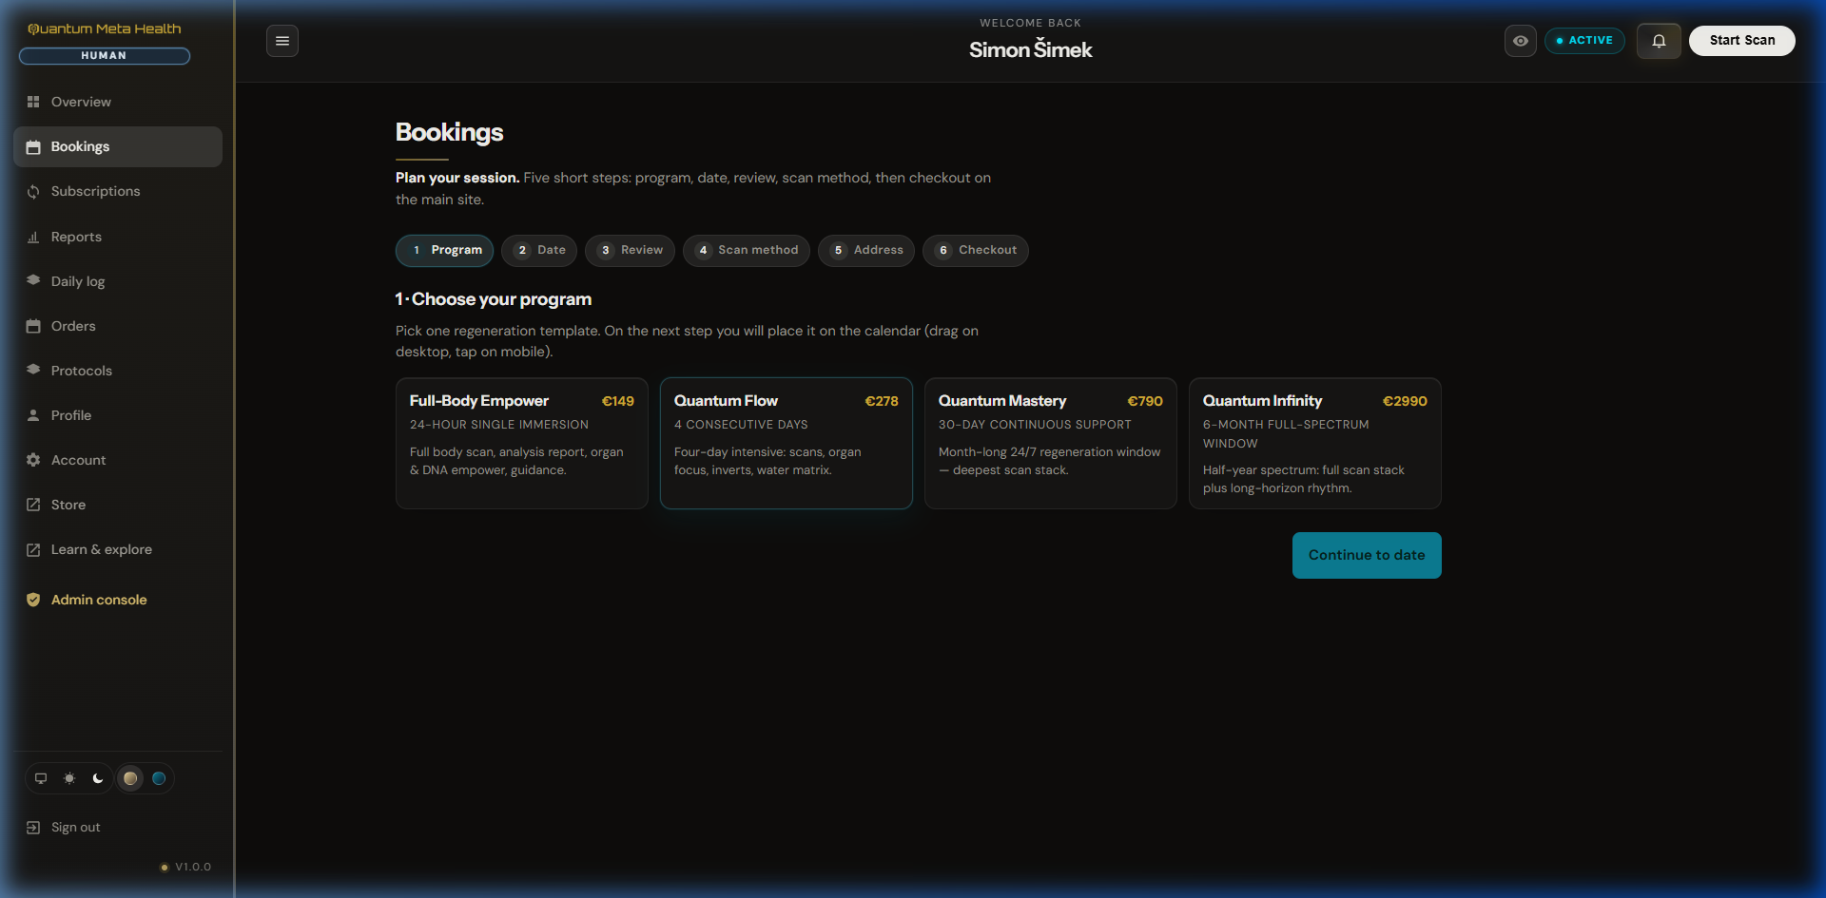The image size is (1826, 898).
Task: Click the Sign out link
Action: point(118,828)
